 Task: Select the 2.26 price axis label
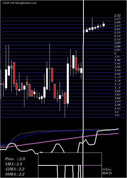117,22
